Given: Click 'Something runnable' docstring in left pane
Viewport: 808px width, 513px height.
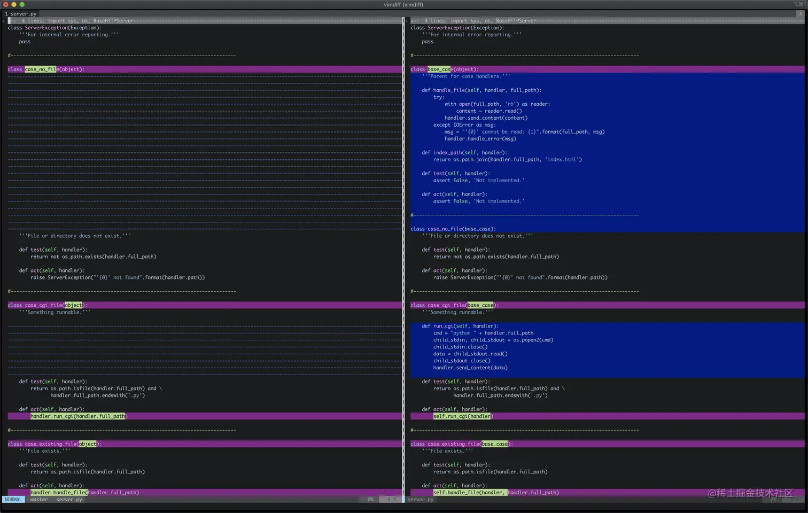Looking at the screenshot, I should click(55, 313).
